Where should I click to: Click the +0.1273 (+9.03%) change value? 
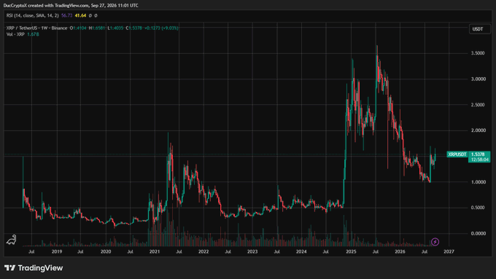pos(161,28)
